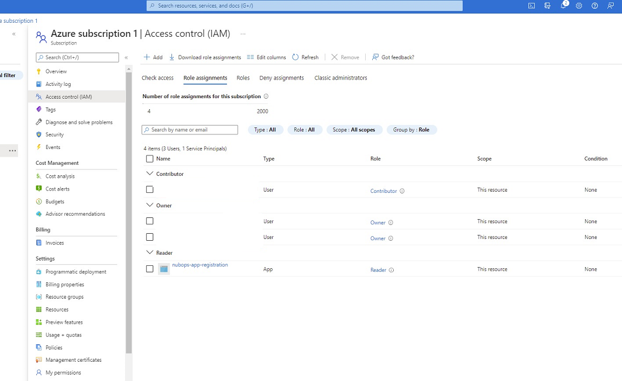Click Download role assignments
Image resolution: width=622 pixels, height=381 pixels.
point(205,57)
